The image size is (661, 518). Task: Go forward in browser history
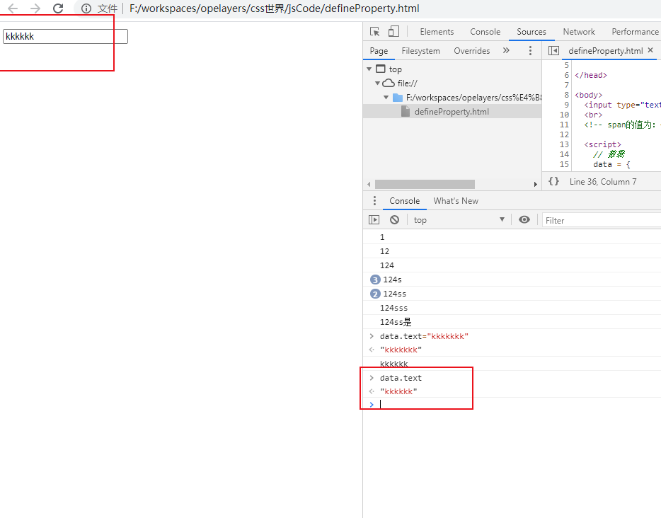tap(35, 8)
